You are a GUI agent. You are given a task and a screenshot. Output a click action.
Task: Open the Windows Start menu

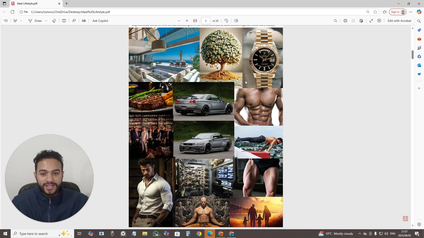point(5,234)
